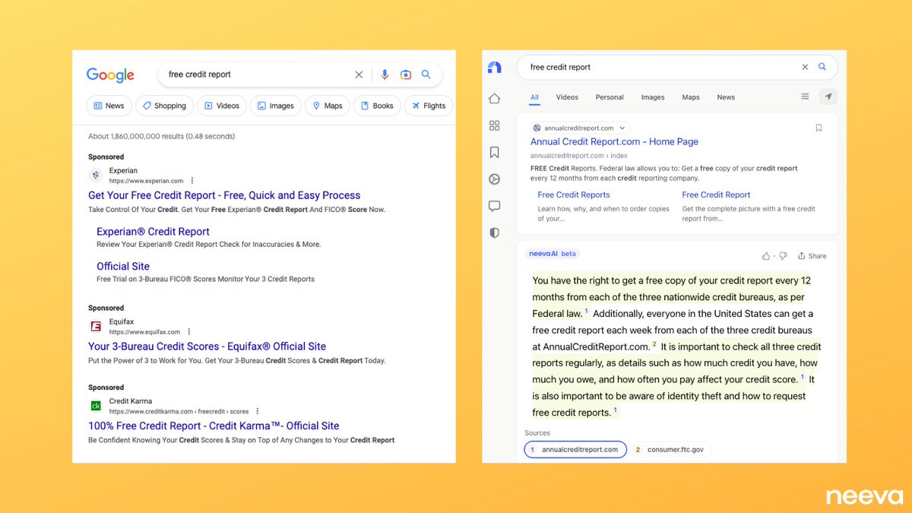Viewport: 912px width, 513px height.
Task: Click into the Google search field
Action: pos(258,74)
